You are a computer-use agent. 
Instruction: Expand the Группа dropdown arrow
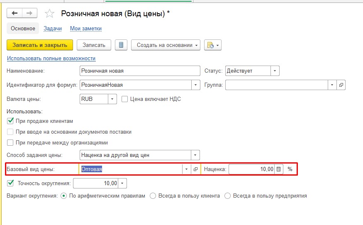[x=332, y=85]
